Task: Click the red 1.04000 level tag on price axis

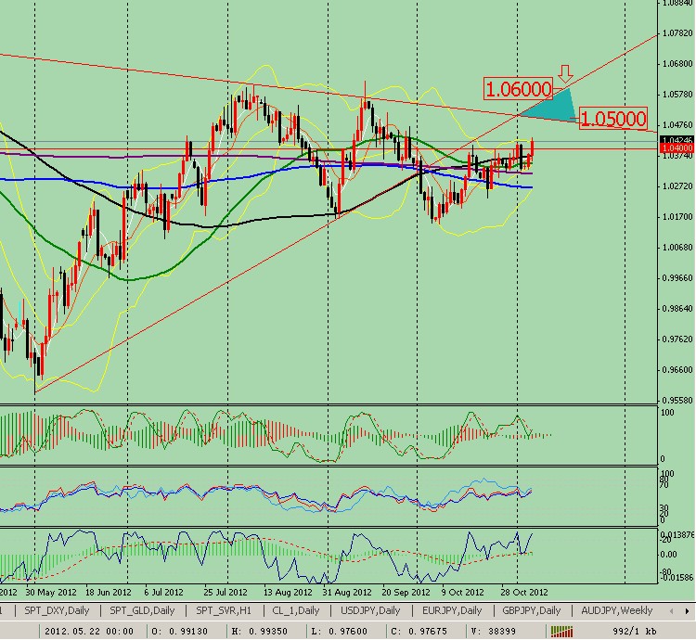Action: (677, 147)
